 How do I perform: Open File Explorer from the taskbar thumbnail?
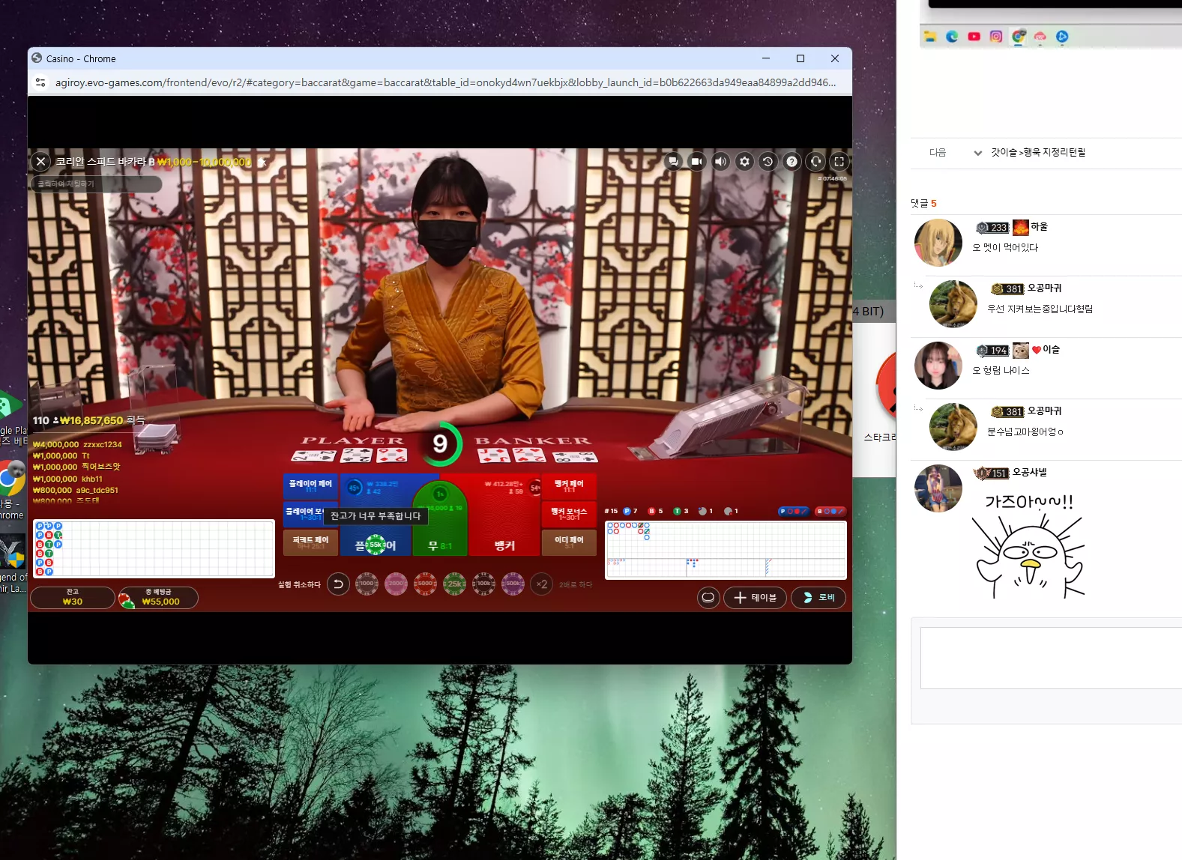[x=930, y=36]
